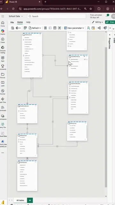Viewport: 115px width, 205px height.
Task: Click the sidebar ellipsis more button
Action: [3, 153]
